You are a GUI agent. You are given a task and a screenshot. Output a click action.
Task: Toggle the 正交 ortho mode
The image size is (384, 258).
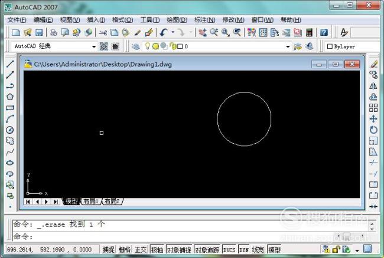click(x=141, y=249)
